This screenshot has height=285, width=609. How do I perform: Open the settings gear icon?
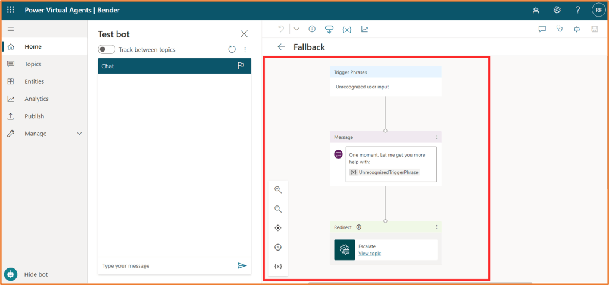pyautogui.click(x=557, y=10)
